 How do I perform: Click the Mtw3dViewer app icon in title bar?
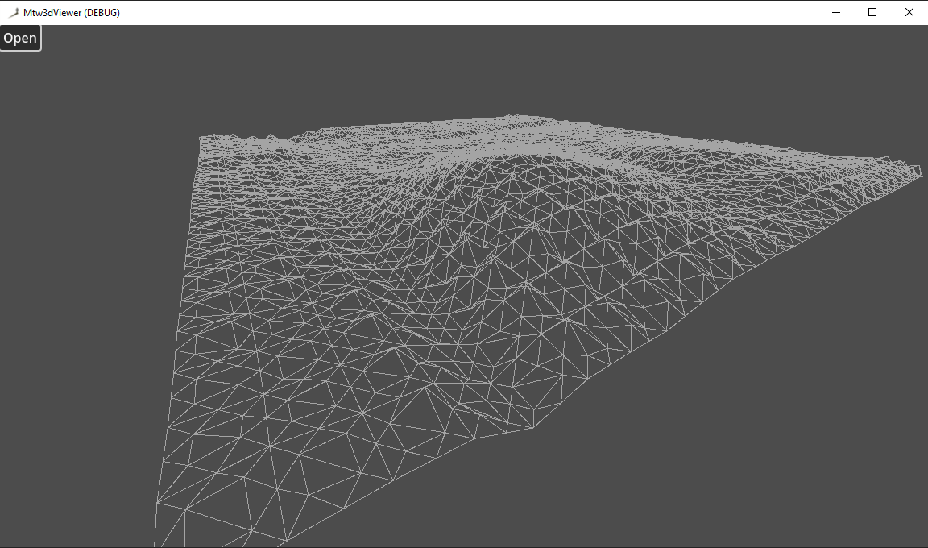(x=13, y=12)
